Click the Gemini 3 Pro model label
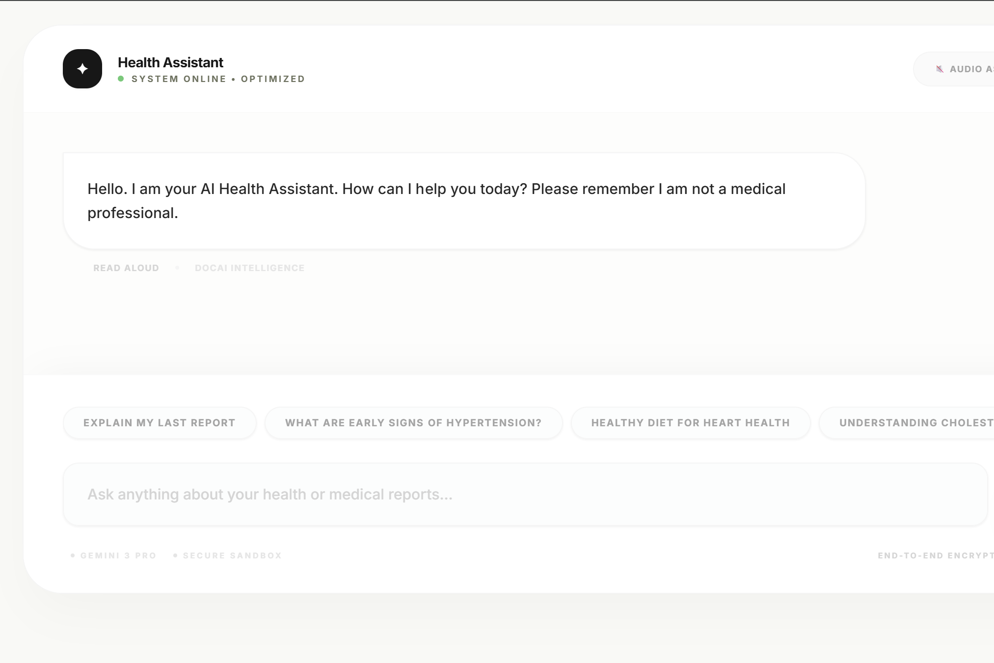Viewport: 994px width, 663px height. click(x=118, y=555)
